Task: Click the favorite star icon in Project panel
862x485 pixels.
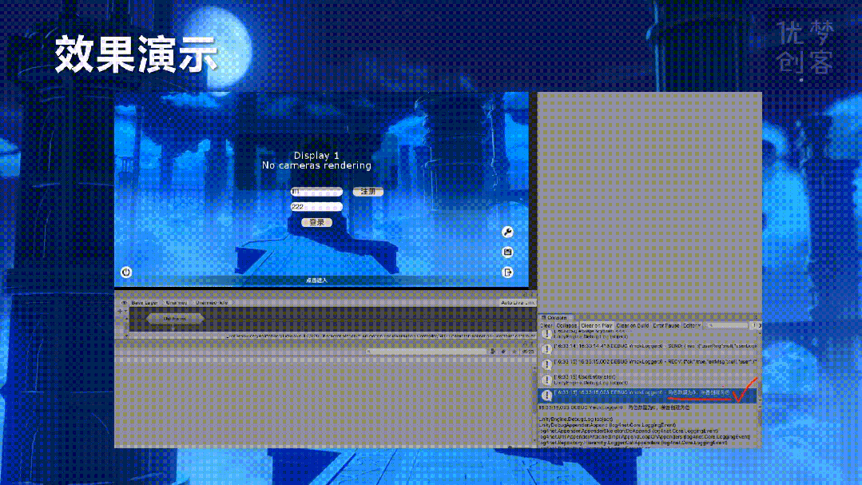Action: click(x=514, y=352)
